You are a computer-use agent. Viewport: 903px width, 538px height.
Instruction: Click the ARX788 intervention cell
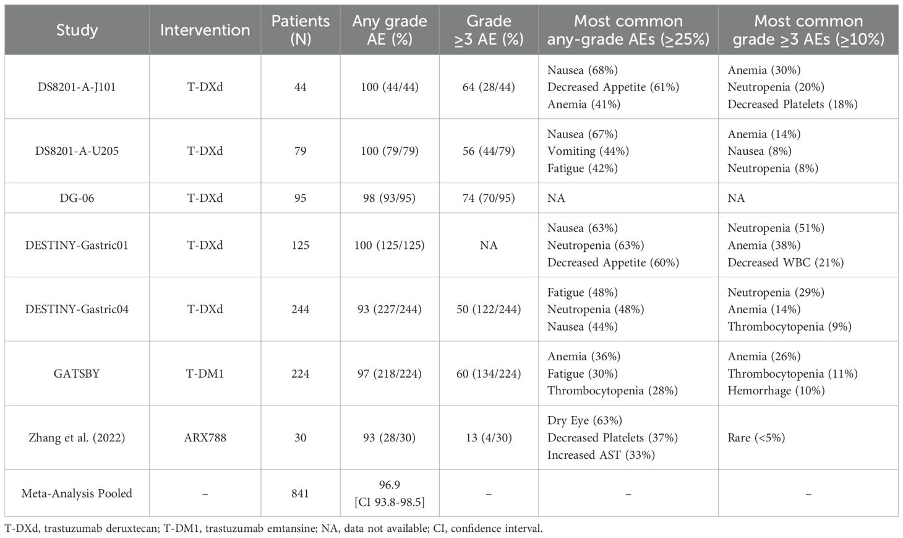(205, 438)
